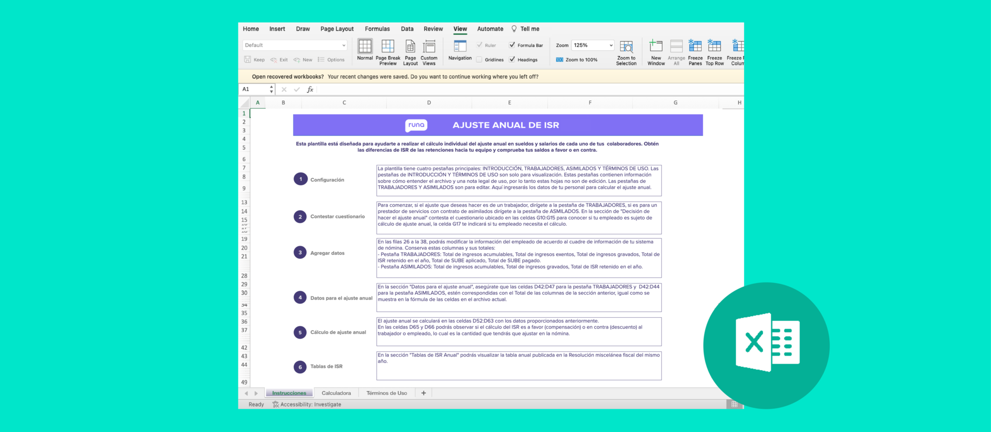991x432 pixels.
Task: Open the Home tab
Action: [251, 29]
